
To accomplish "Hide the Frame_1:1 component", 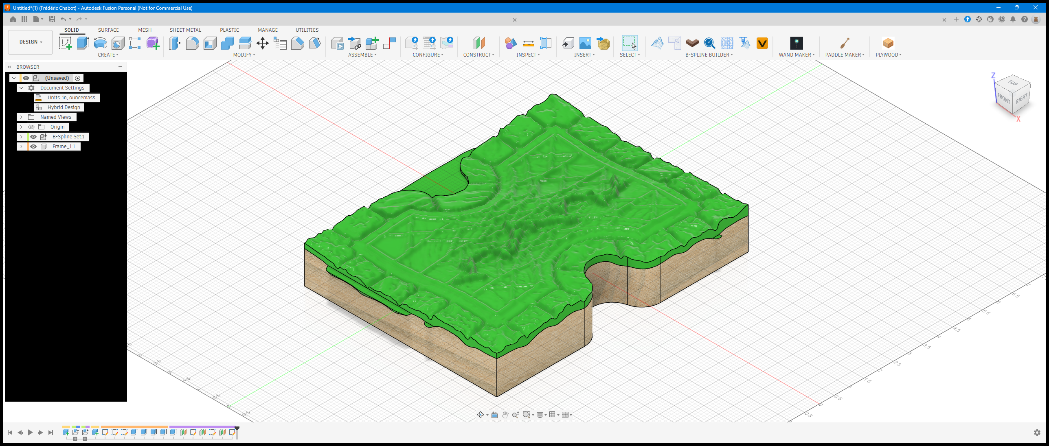I will pyautogui.click(x=33, y=146).
